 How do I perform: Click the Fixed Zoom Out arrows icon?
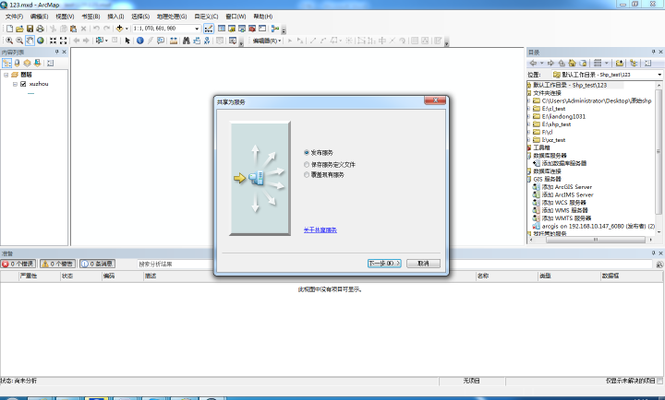click(x=63, y=41)
